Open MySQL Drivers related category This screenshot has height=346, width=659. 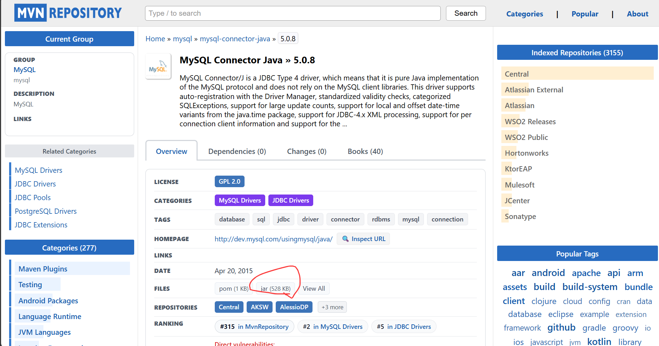pyautogui.click(x=39, y=170)
